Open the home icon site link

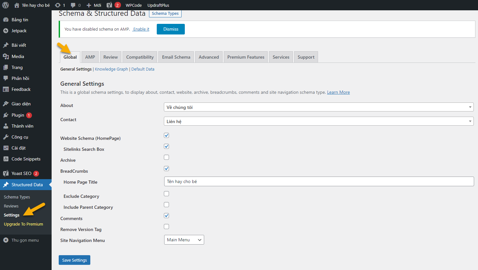(17, 5)
